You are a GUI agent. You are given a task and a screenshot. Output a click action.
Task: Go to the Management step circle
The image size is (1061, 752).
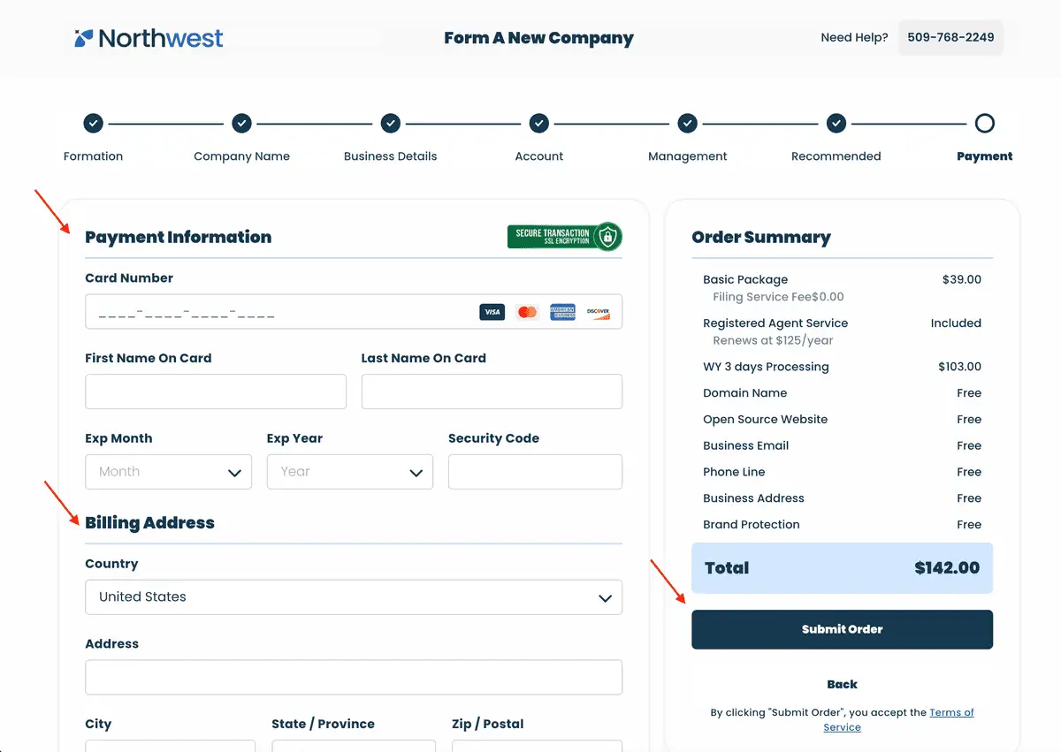click(687, 124)
